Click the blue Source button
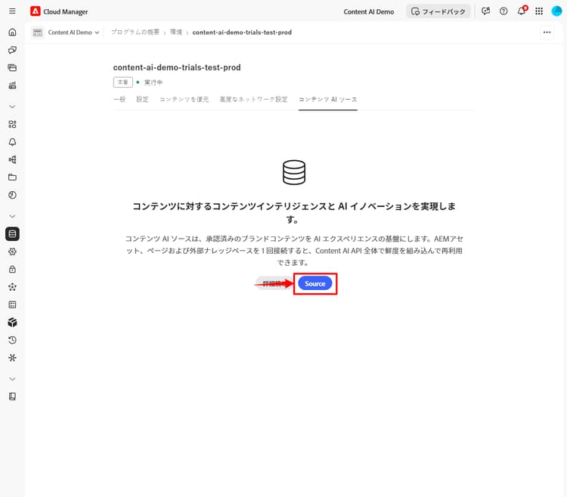The height and width of the screenshot is (497, 567). (x=315, y=283)
